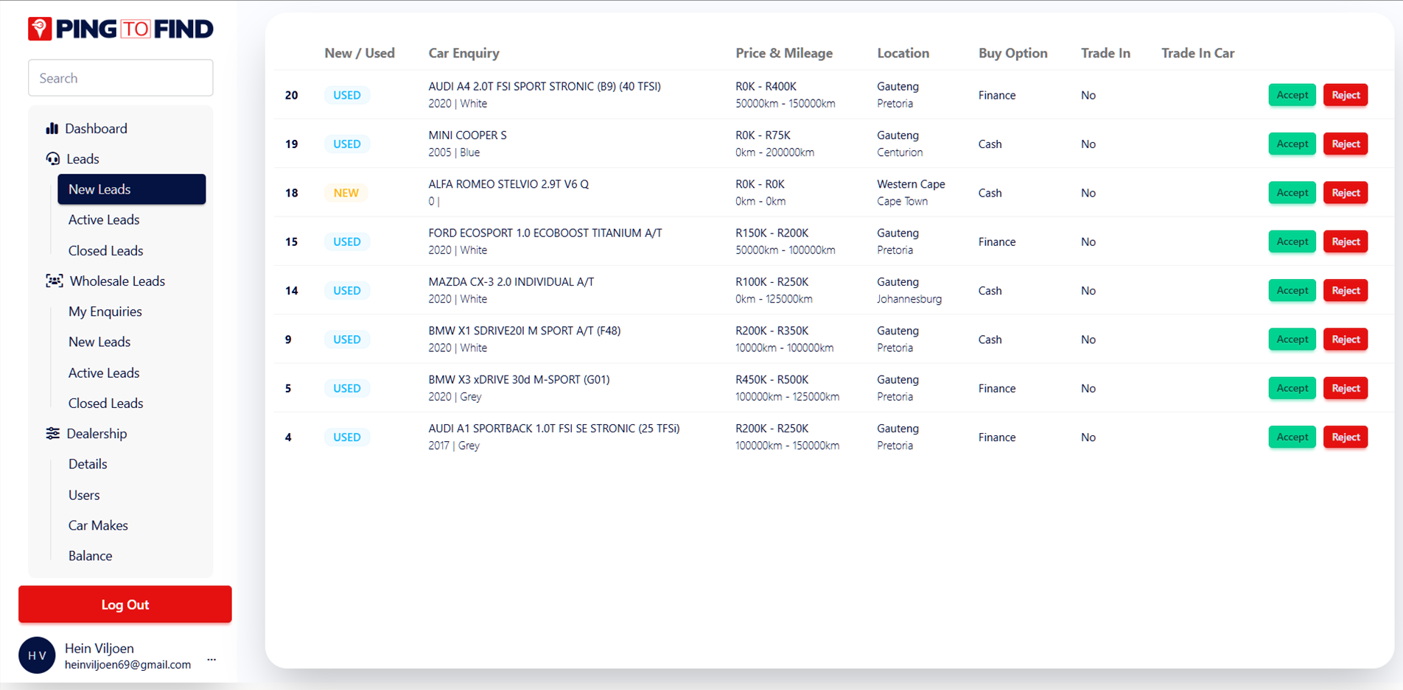Image resolution: width=1403 pixels, height=690 pixels.
Task: Click the sidebar Search field
Action: 121,78
